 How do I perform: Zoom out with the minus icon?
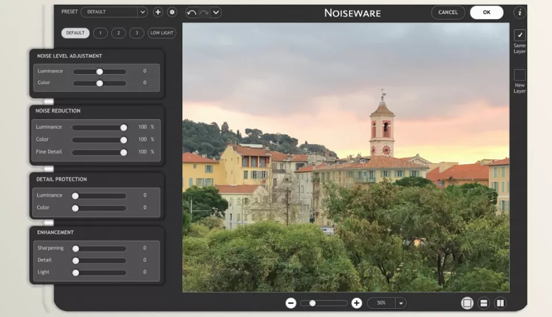pos(291,303)
